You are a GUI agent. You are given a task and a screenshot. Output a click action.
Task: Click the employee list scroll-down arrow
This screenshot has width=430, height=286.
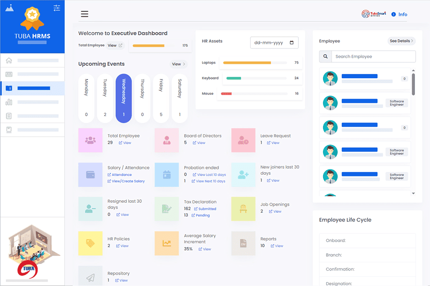(413, 194)
